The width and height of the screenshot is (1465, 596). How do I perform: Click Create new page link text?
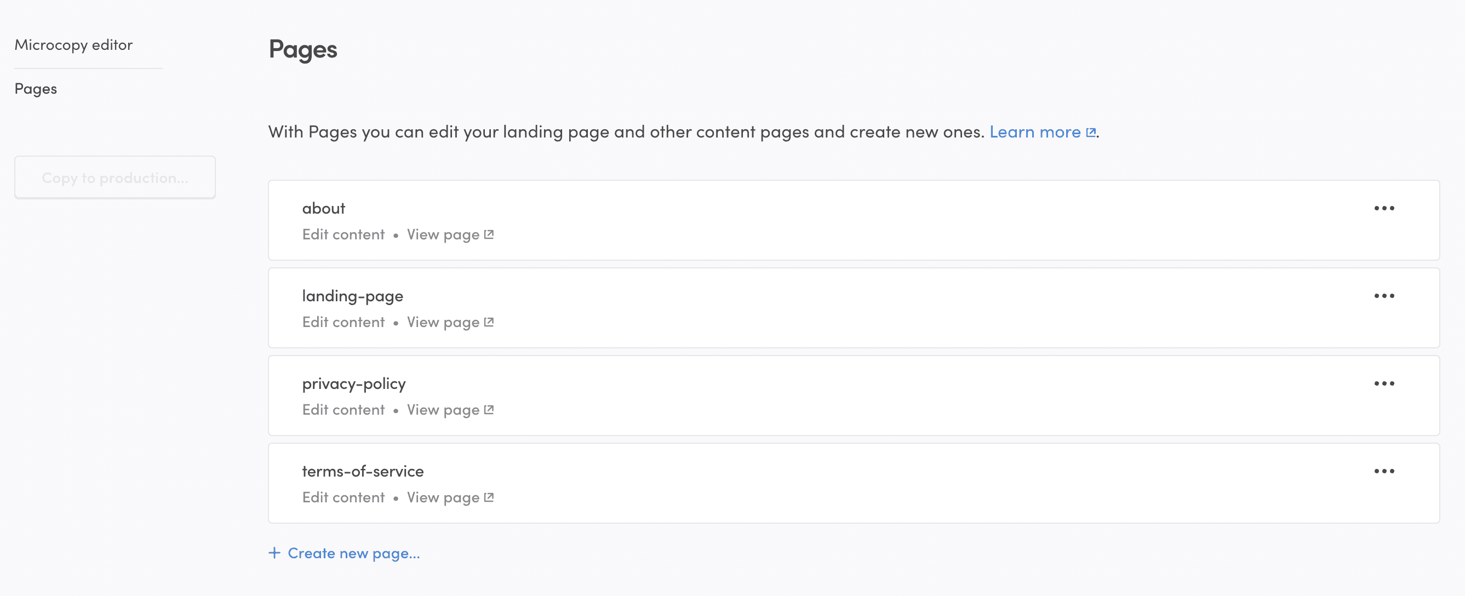click(353, 553)
